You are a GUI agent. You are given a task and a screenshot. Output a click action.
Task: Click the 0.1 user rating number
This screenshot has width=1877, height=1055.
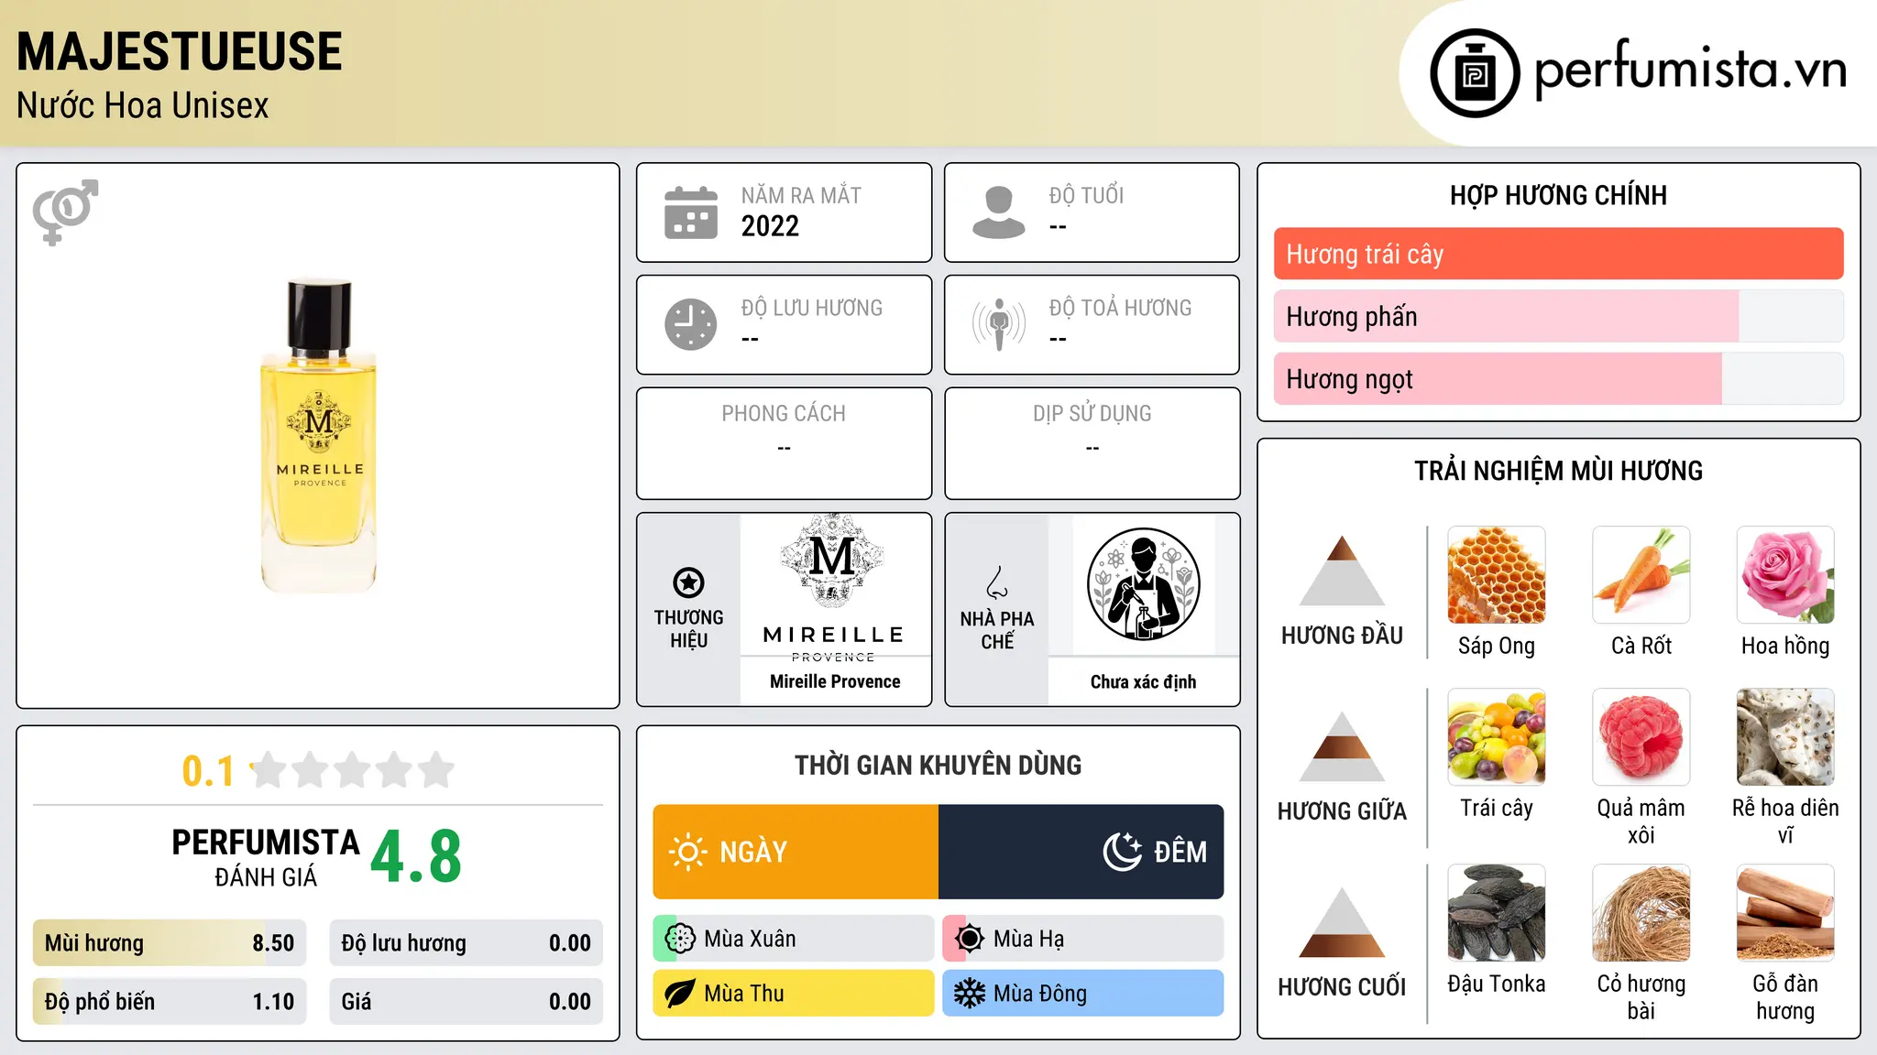pos(208,771)
